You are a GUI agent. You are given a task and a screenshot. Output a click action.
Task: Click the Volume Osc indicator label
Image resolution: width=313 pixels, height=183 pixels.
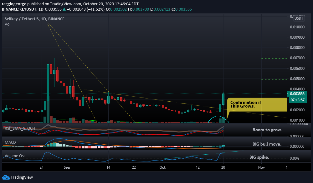pos(15,156)
